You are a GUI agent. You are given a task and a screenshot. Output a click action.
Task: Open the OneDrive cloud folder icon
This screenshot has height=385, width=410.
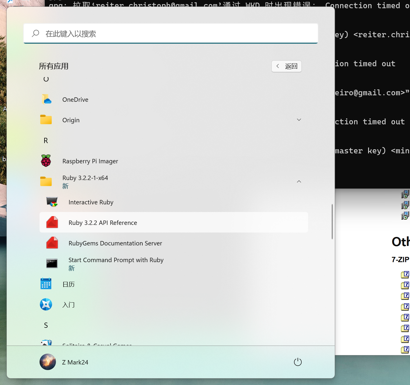tap(46, 100)
